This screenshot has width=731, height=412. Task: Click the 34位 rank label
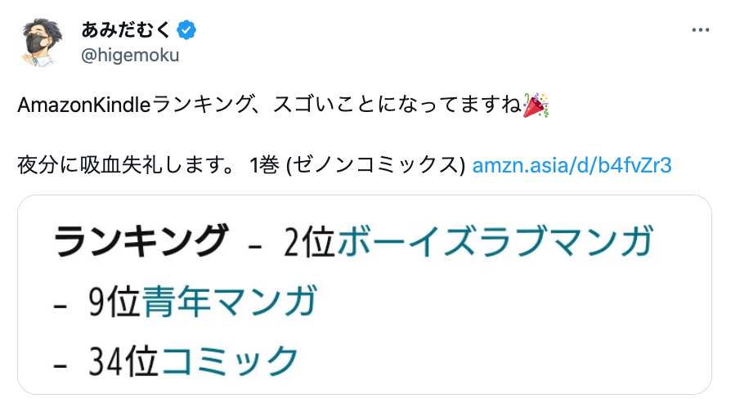coord(123,360)
